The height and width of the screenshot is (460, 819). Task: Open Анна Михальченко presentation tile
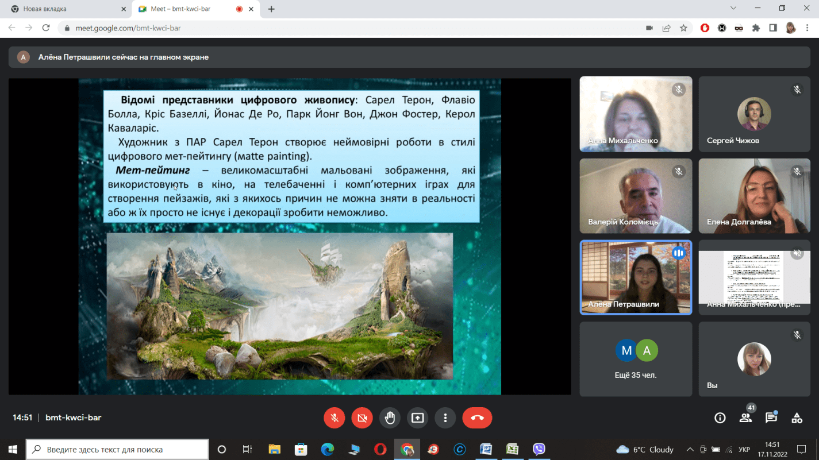tap(755, 277)
